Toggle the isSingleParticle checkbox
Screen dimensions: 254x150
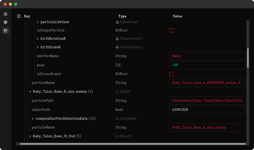click(171, 30)
